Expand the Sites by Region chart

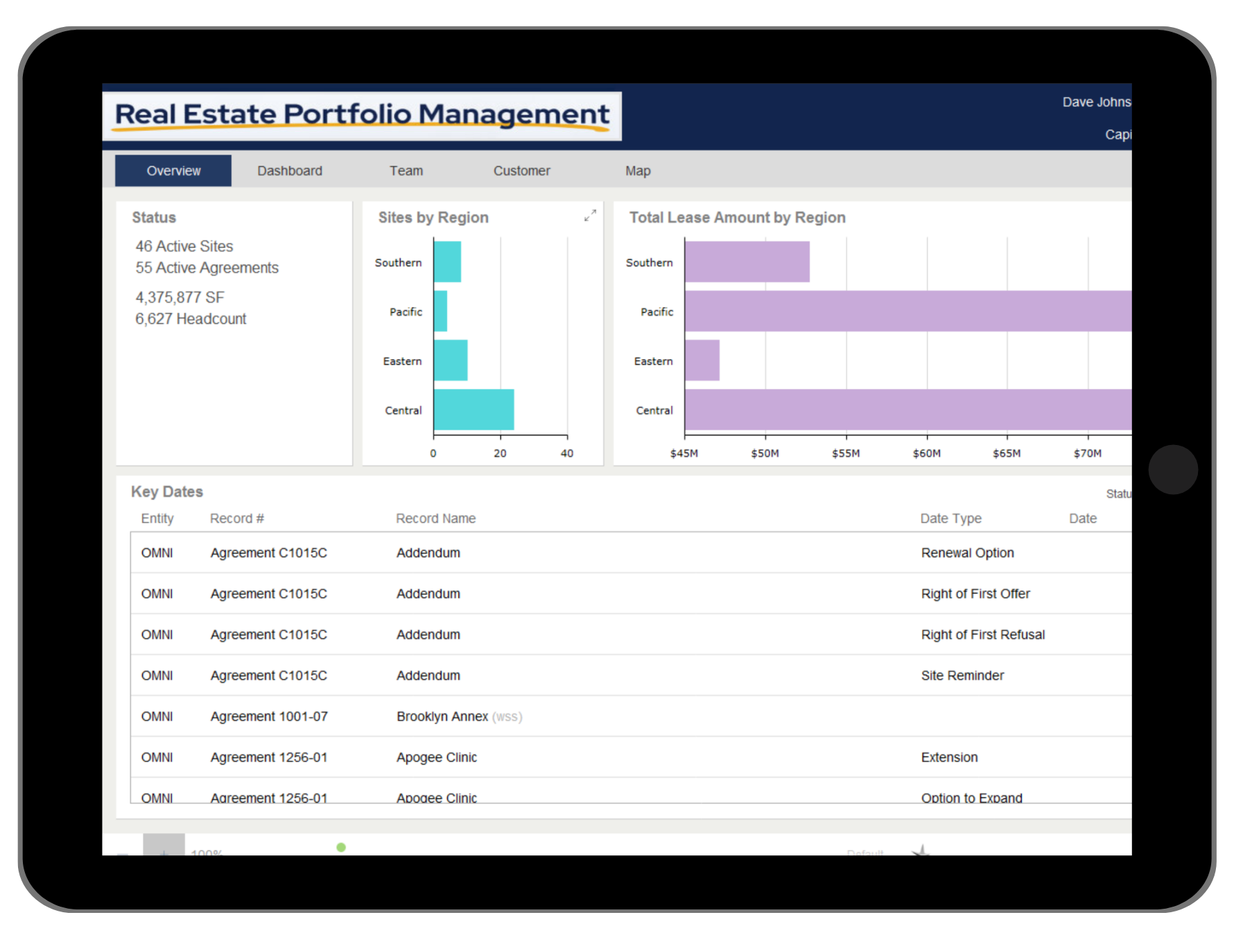(590, 216)
